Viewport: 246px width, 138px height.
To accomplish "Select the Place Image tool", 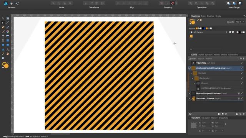I will 8,36.
